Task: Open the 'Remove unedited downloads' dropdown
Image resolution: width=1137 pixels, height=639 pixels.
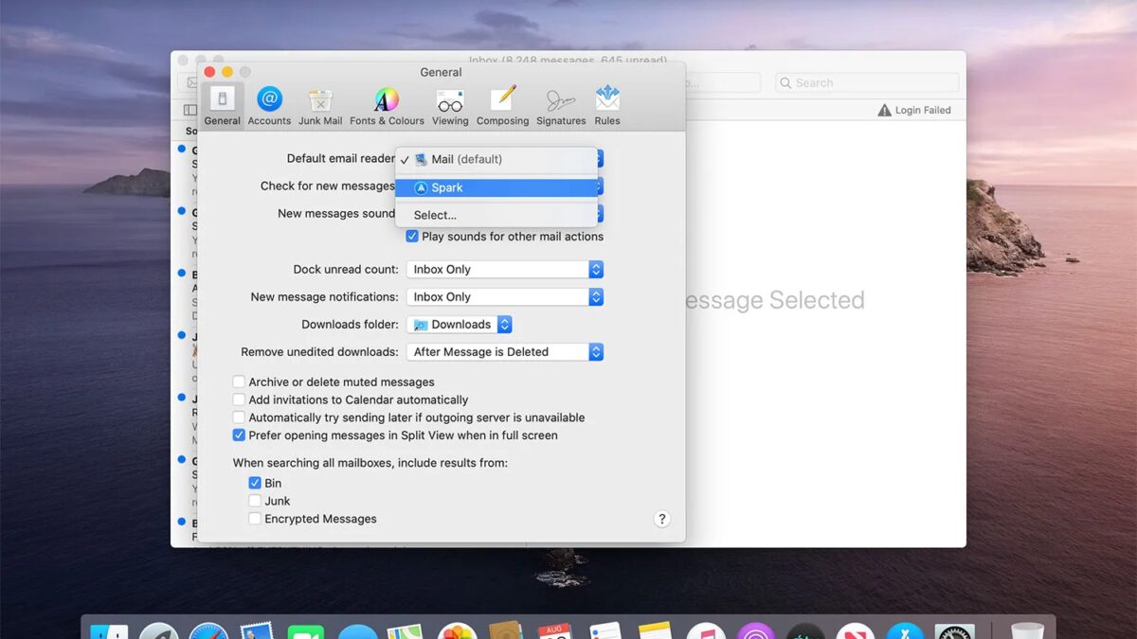Action: (x=505, y=351)
